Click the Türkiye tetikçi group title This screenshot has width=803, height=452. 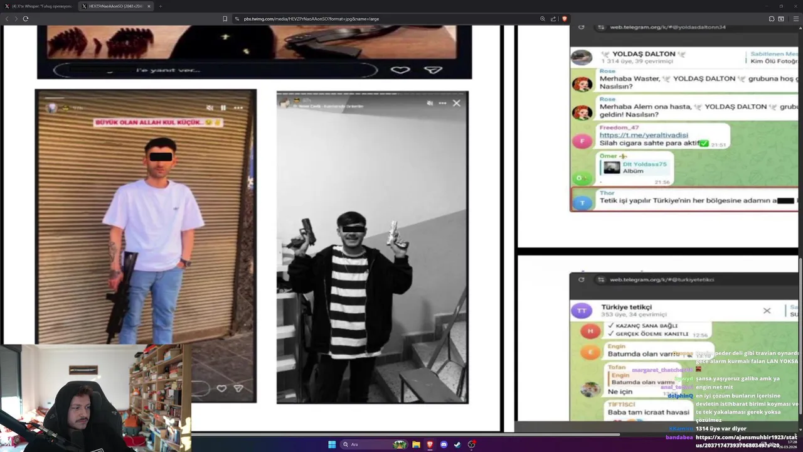626,307
